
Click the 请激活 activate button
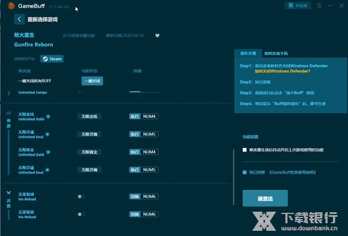[264, 198]
